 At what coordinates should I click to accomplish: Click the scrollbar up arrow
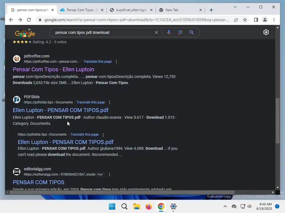click(277, 27)
